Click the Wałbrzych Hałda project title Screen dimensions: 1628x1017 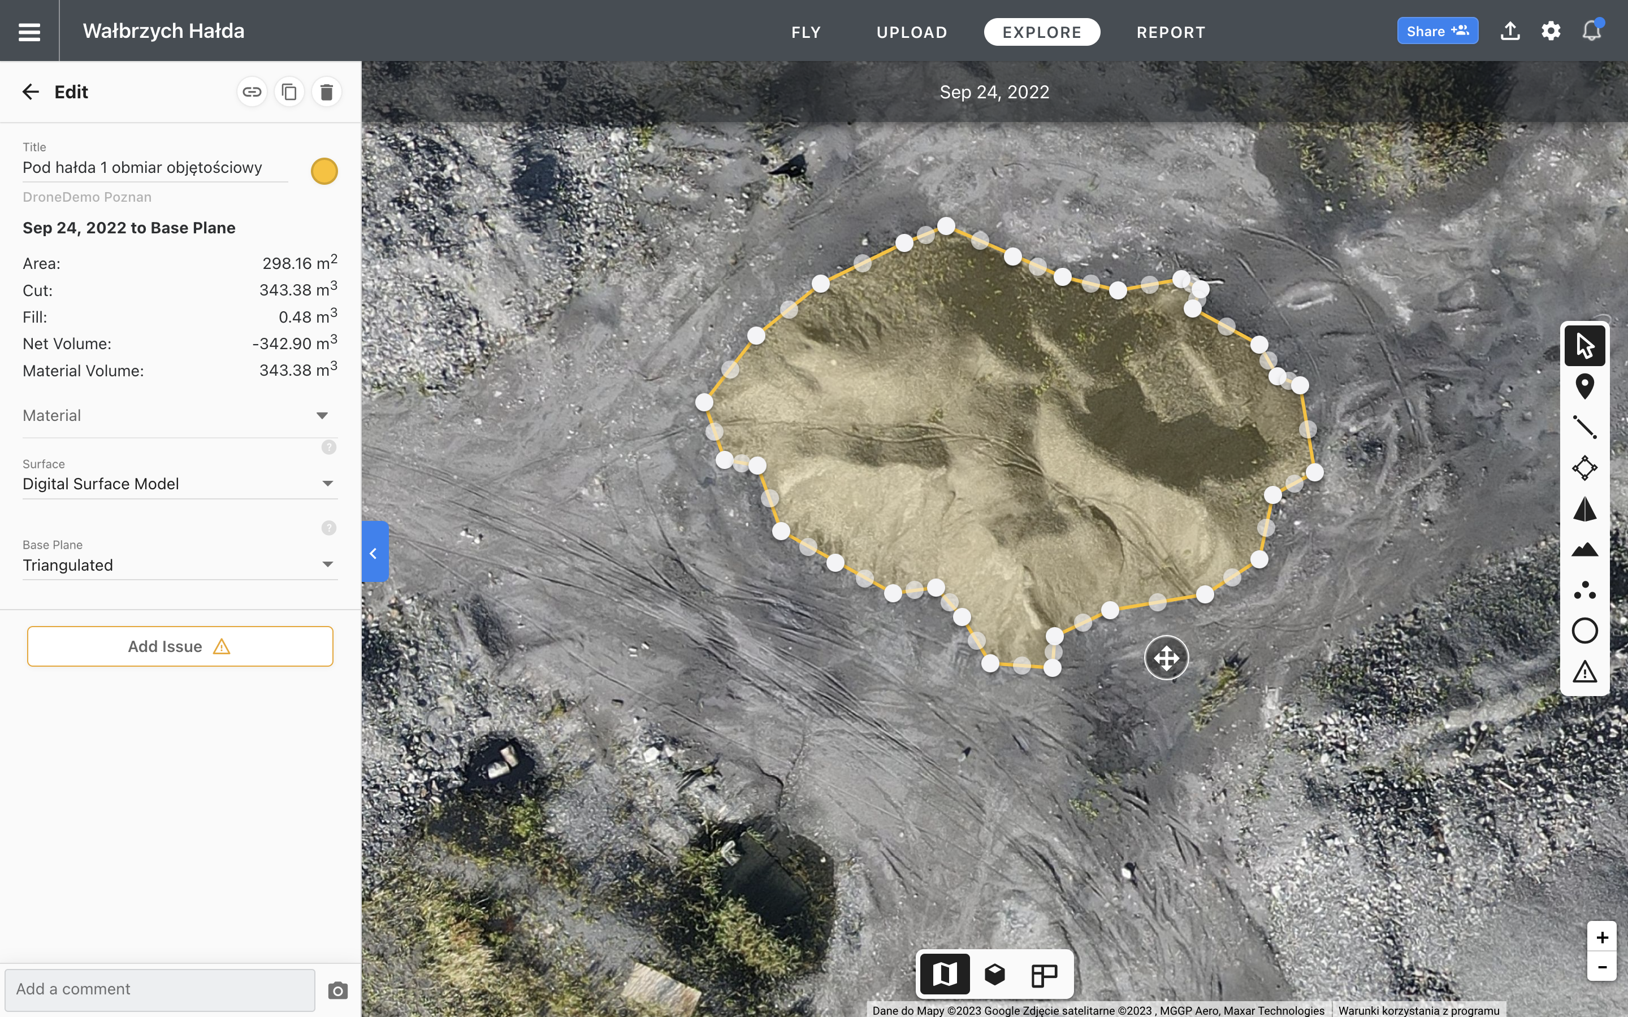coord(163,31)
